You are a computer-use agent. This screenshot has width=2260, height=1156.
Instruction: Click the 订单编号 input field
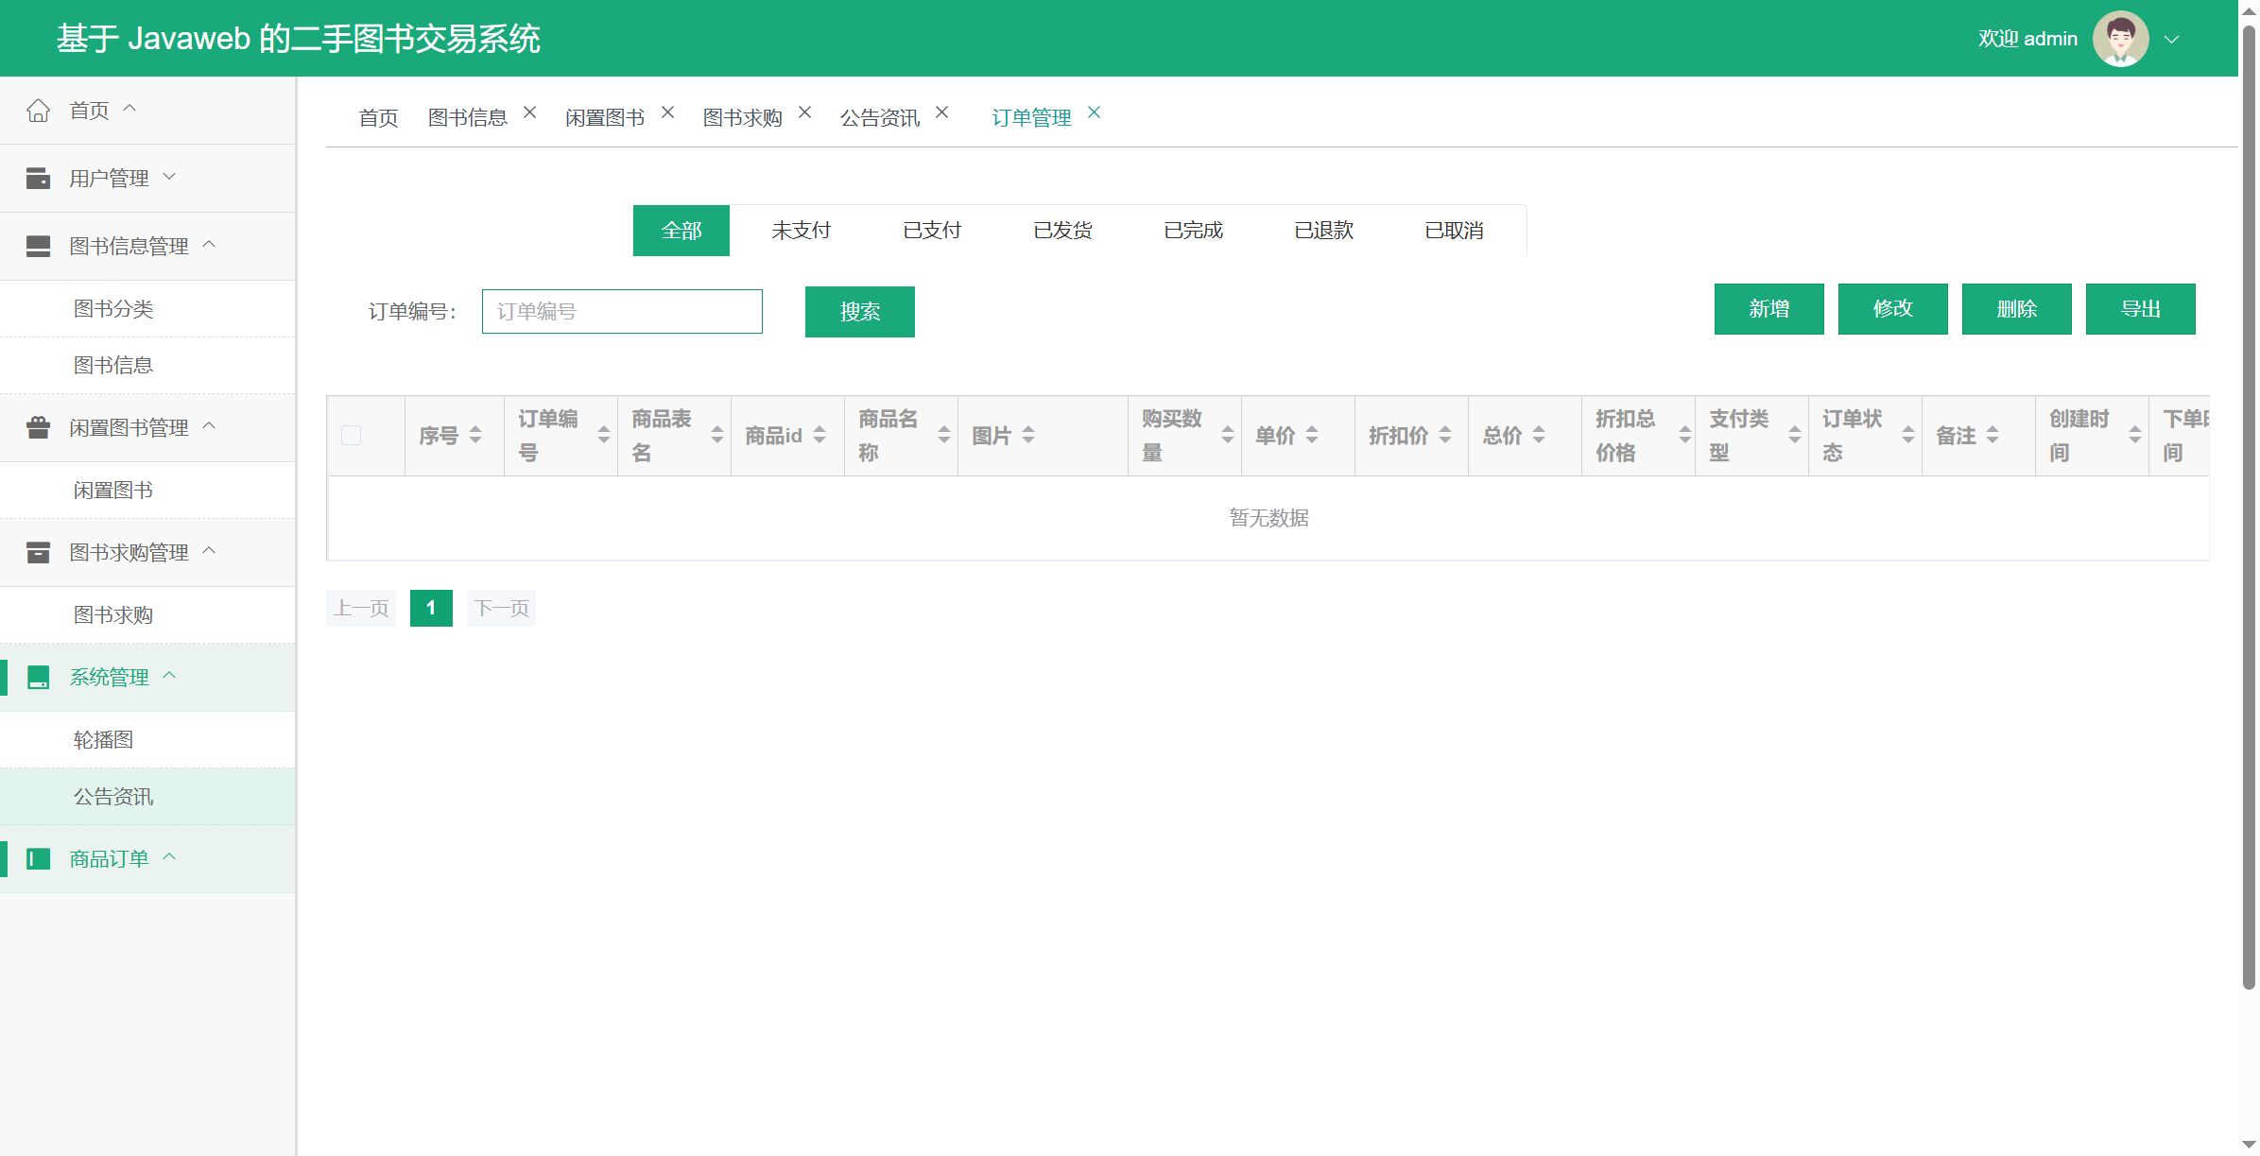click(x=622, y=312)
